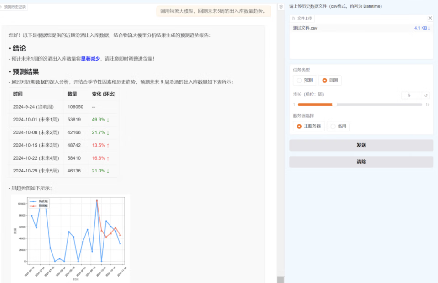The height and width of the screenshot is (283, 438).
Task: Click the quantity value 53819
Action: [x=74, y=120]
